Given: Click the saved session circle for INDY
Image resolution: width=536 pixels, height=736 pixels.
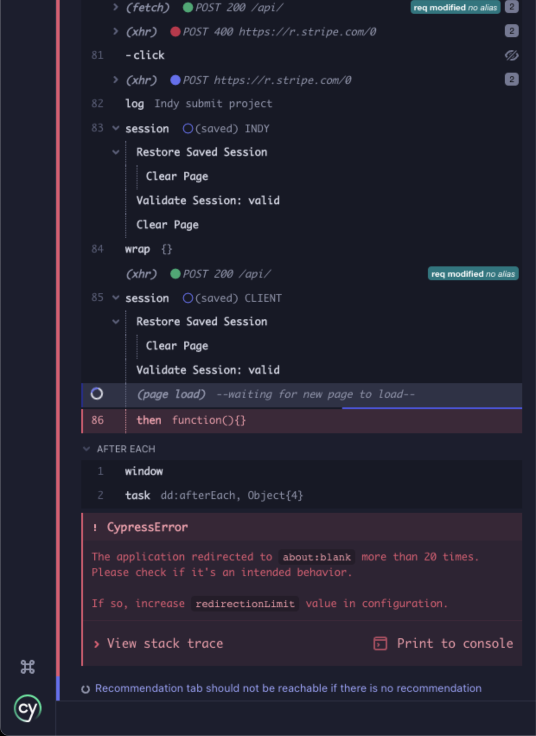Looking at the screenshot, I should [188, 128].
